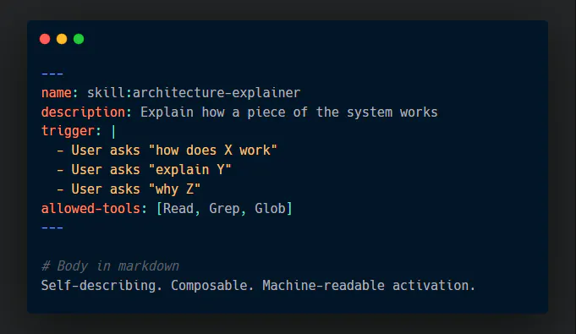Click the yellow minimize dot

62,39
